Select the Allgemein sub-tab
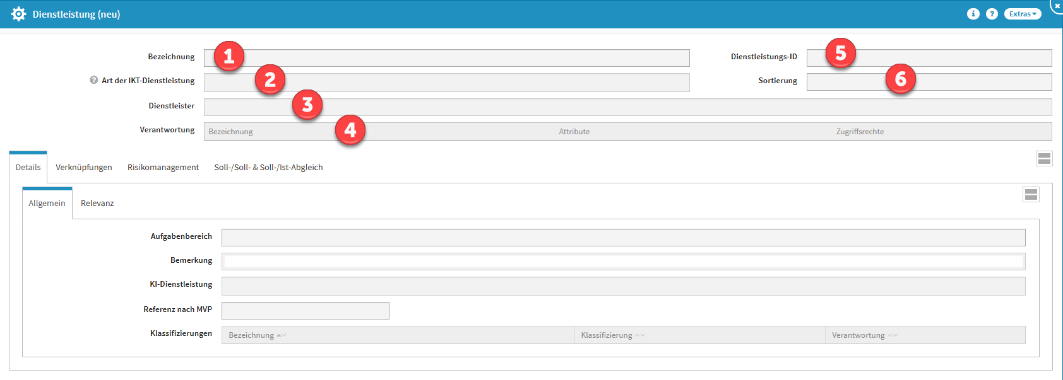 tap(47, 203)
